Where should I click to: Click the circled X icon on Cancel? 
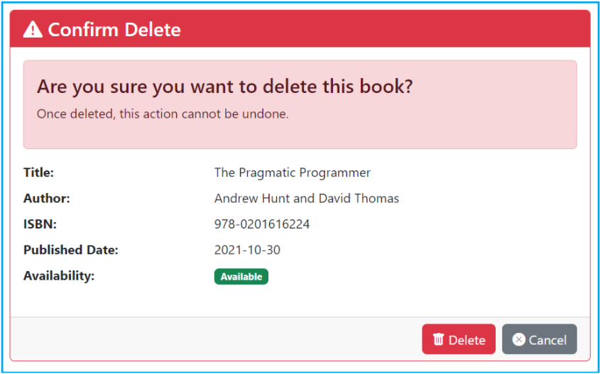click(519, 339)
